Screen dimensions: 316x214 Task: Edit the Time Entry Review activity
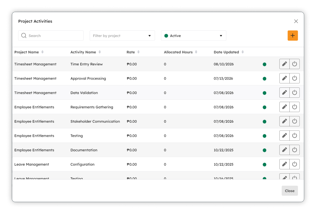284,64
